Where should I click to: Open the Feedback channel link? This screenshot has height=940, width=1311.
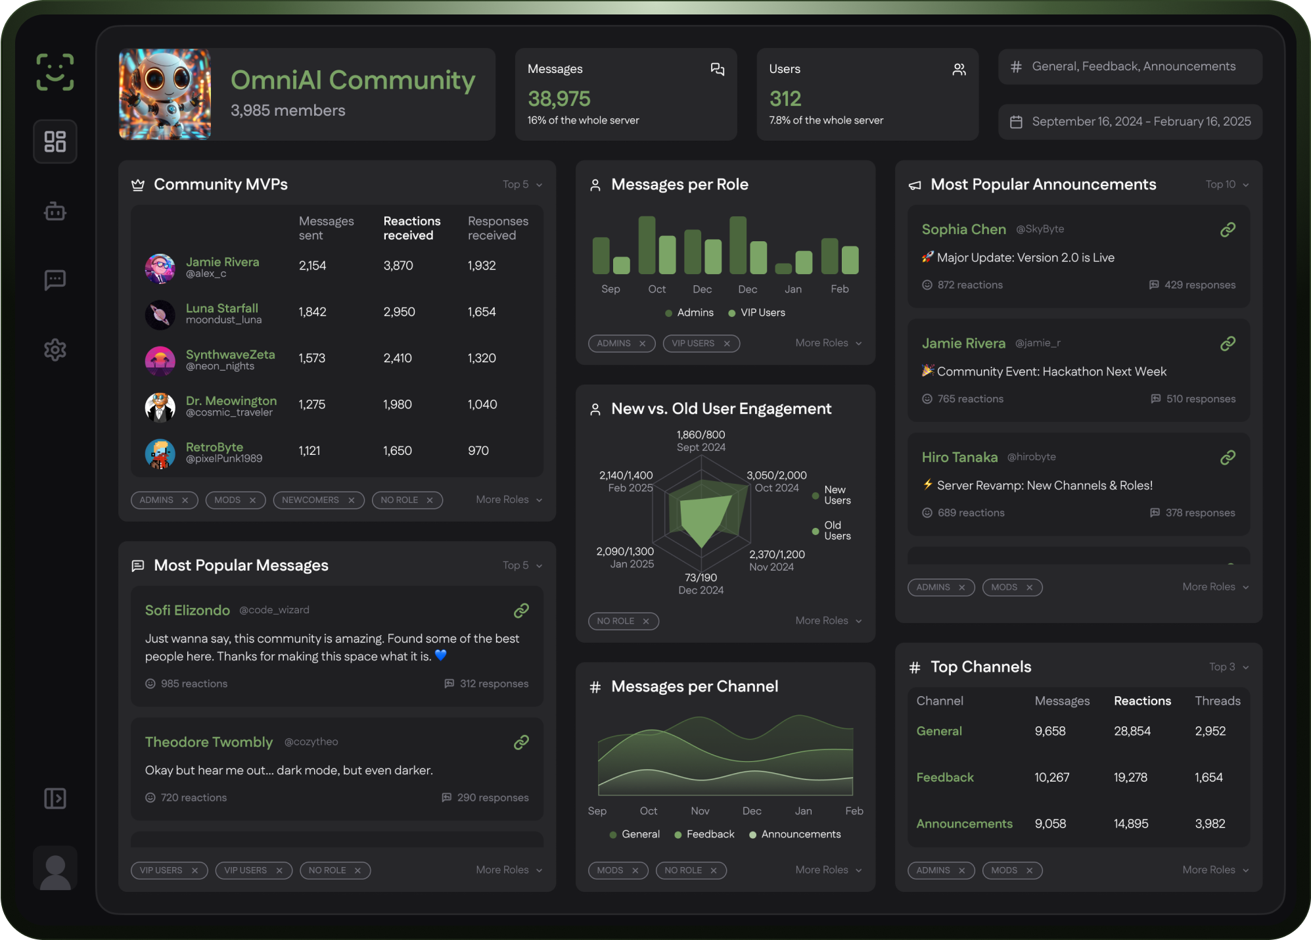(x=944, y=777)
